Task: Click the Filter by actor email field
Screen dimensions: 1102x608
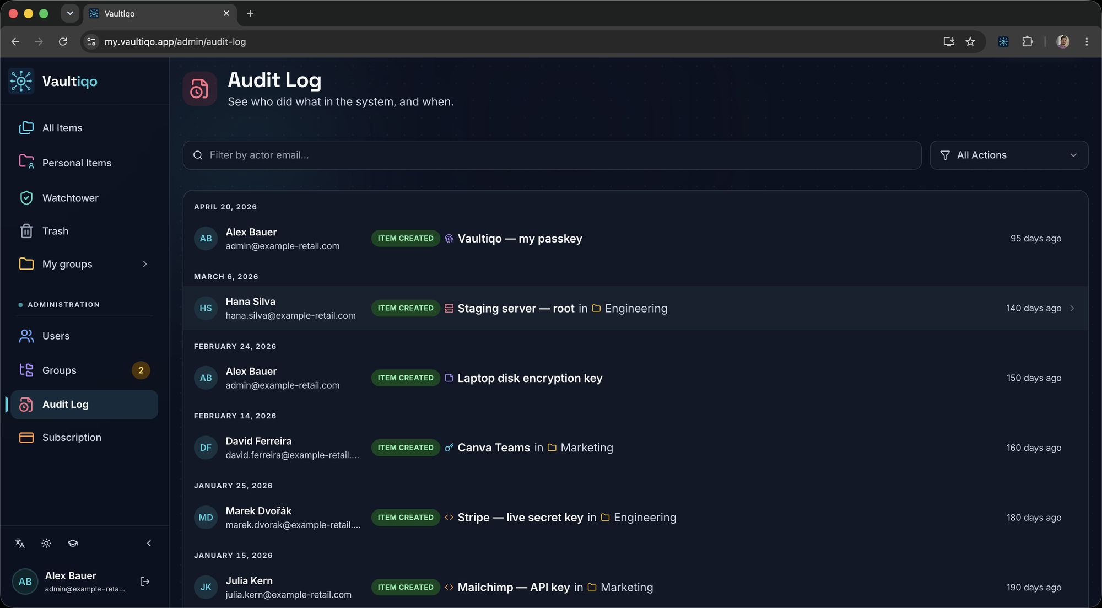Action: pyautogui.click(x=552, y=155)
